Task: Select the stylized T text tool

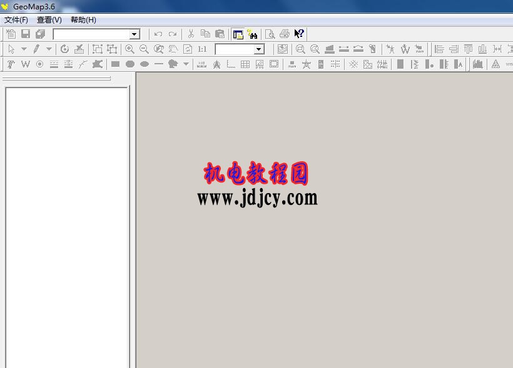Action: (x=11, y=64)
